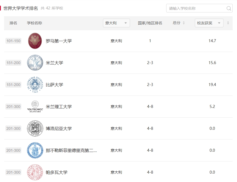Screen dimensions: 237x182
Task: Click score 19.4 in 比萨大学 row
Action: [212, 85]
